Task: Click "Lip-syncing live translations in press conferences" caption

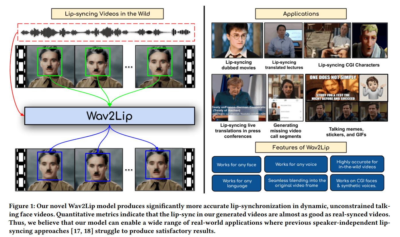Action: [x=238, y=131]
